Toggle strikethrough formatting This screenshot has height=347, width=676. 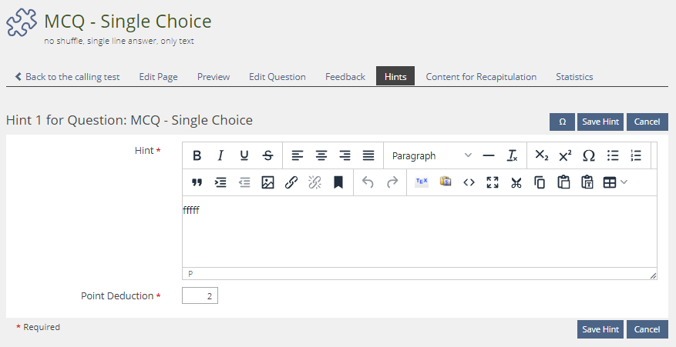(x=267, y=155)
